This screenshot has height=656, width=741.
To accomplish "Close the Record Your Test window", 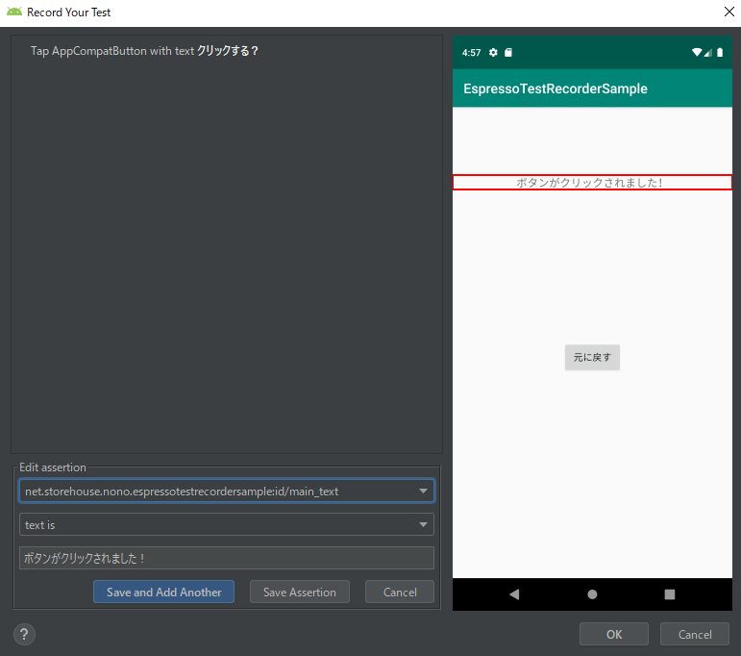I will coord(729,12).
